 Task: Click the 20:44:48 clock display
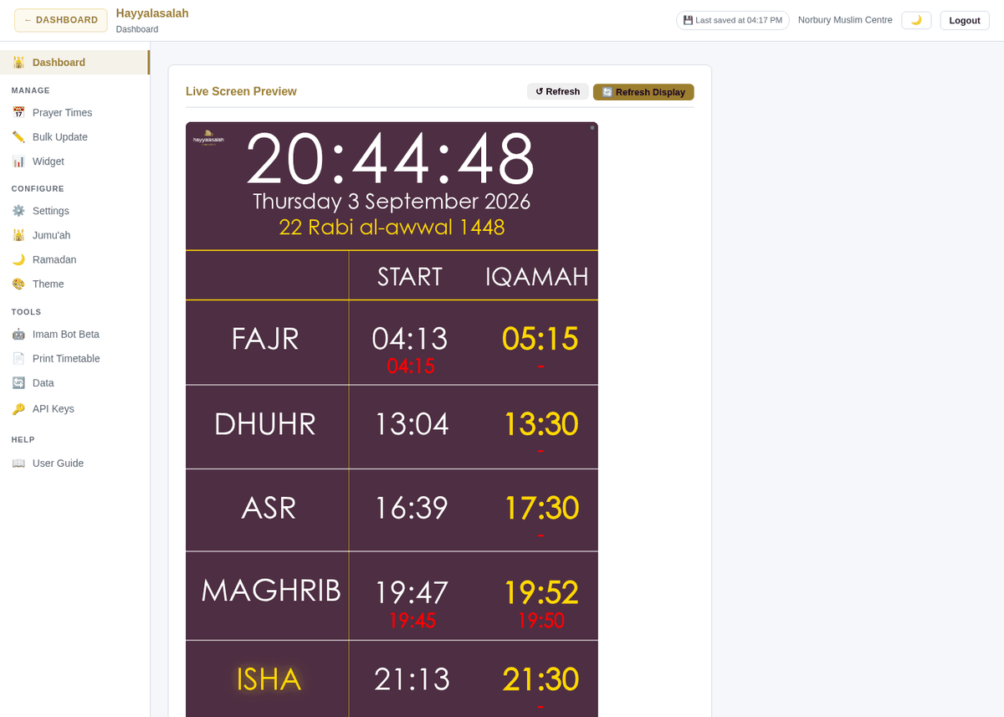[x=391, y=159]
